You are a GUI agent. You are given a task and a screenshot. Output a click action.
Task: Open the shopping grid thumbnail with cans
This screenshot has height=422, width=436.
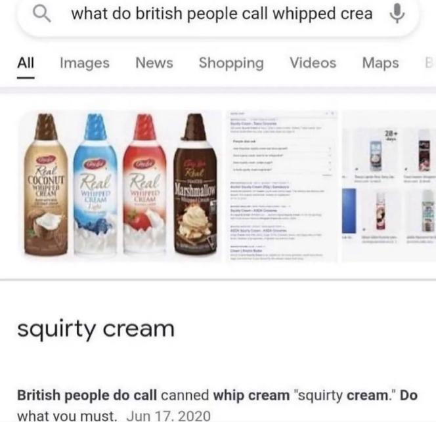pyautogui.click(x=389, y=186)
